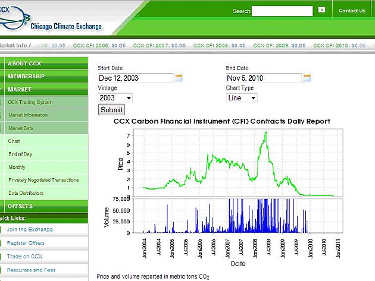Image resolution: width=375 pixels, height=281 pixels.
Task: Click ticker item CCX CFI 2007
Action: coord(160,45)
